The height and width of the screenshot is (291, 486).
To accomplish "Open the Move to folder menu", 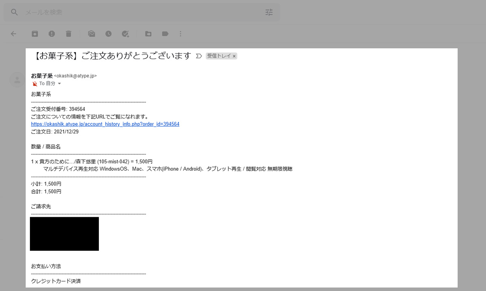I will (x=148, y=34).
